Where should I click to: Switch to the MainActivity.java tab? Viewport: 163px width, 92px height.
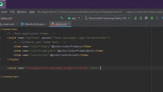coord(34,24)
